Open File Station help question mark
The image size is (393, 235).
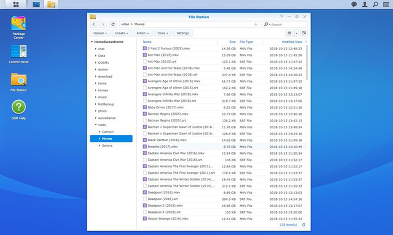(x=282, y=17)
